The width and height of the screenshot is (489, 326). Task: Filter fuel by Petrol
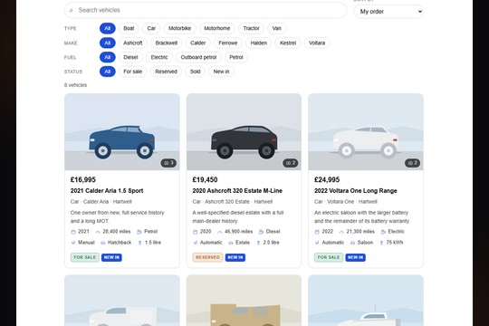pos(236,57)
